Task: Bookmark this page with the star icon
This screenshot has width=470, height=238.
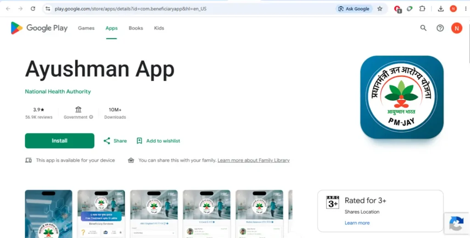Action: click(380, 9)
